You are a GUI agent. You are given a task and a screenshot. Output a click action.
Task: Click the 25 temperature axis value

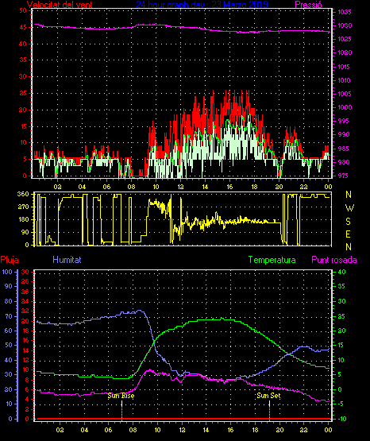point(341,316)
